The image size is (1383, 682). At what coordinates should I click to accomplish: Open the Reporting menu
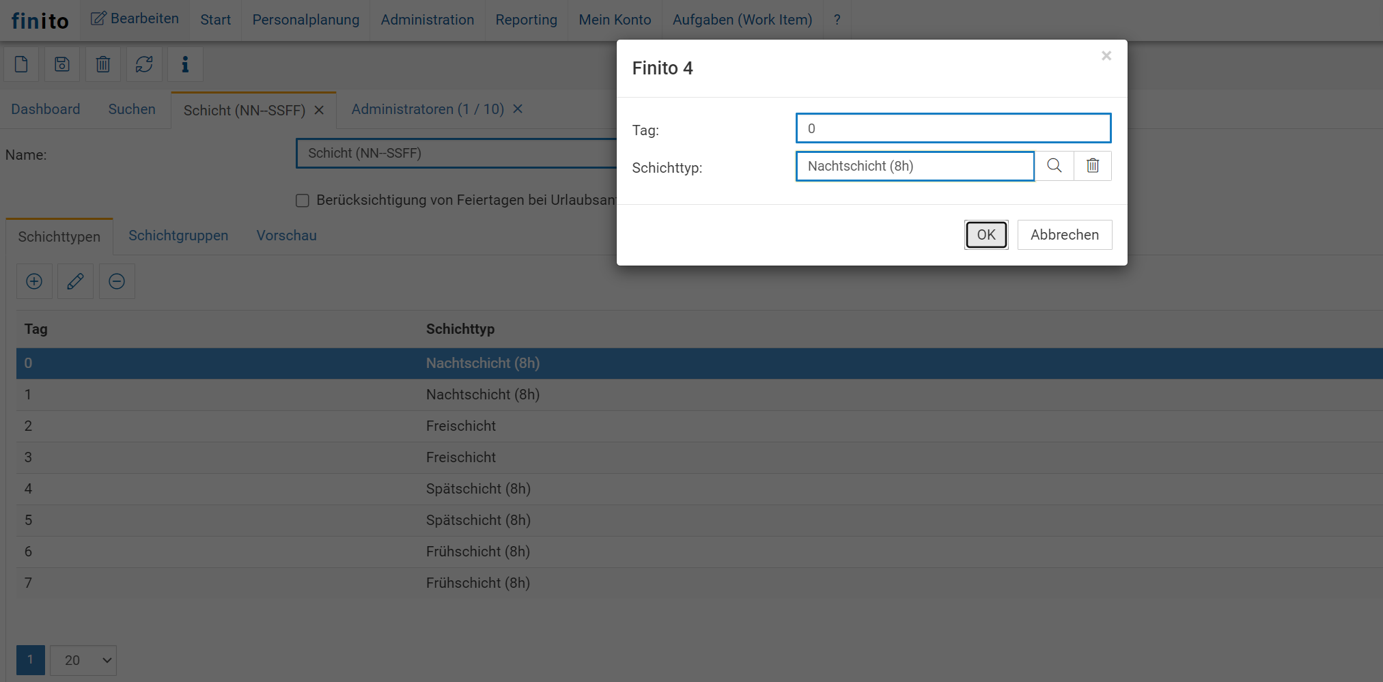[526, 20]
